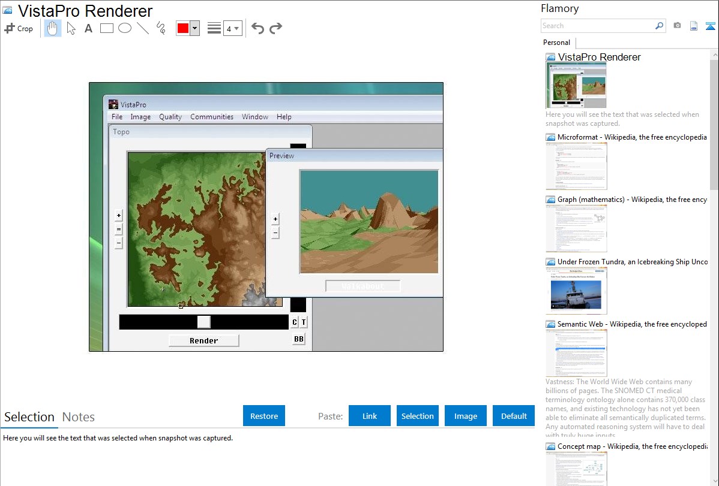Open the Window menu in the VistaPro snapshot
This screenshot has width=719, height=486.
[x=255, y=117]
